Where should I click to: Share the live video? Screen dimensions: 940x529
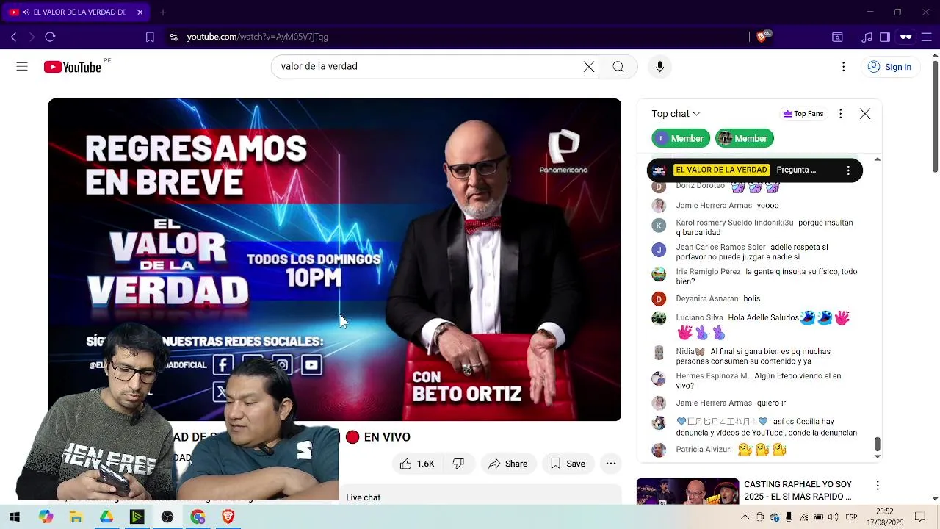tap(508, 464)
